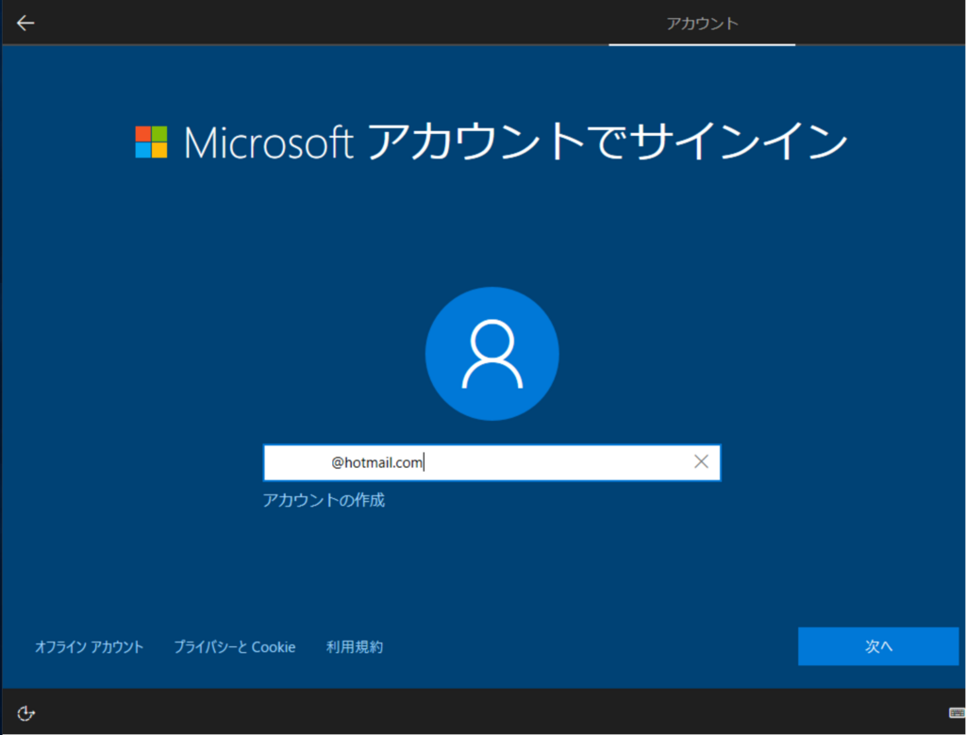966x735 pixels.
Task: Open the on-screen keyboard icon
Action: point(957,712)
